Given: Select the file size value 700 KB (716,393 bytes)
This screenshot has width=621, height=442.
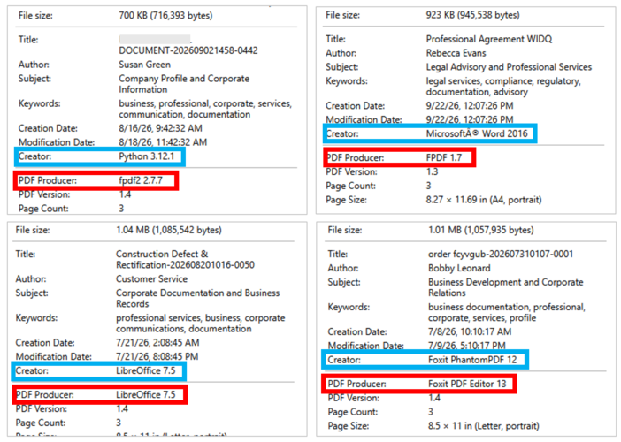Looking at the screenshot, I should click(x=165, y=15).
